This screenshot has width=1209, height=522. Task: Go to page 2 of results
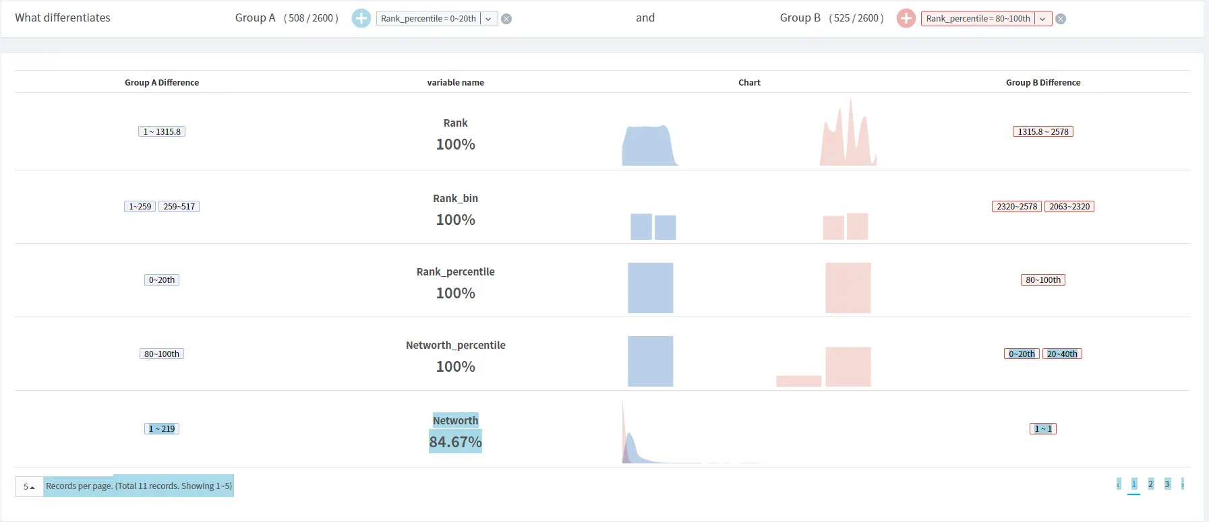[x=1150, y=484]
